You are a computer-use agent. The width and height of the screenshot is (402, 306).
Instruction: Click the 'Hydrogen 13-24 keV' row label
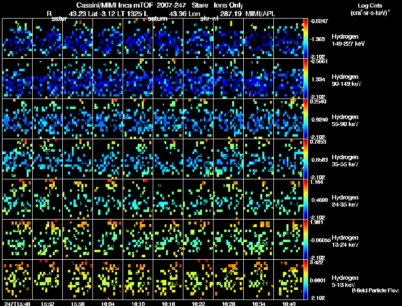pos(345,241)
